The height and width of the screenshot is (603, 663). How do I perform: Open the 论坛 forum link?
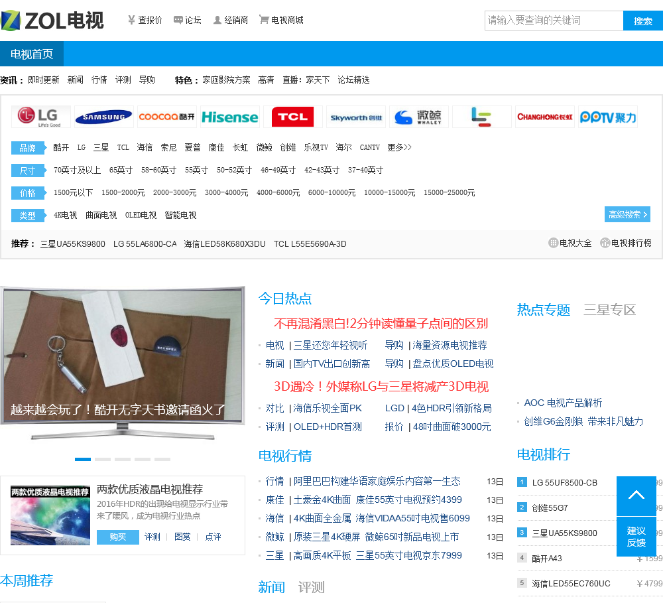pos(188,20)
